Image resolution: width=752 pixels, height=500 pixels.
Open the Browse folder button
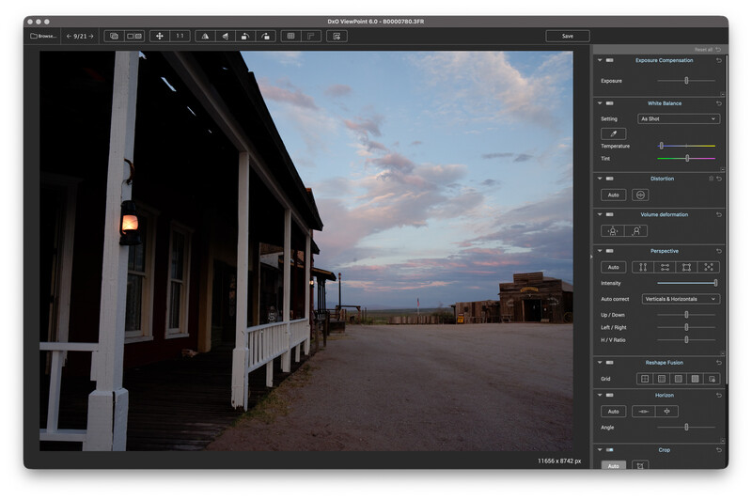pos(43,36)
